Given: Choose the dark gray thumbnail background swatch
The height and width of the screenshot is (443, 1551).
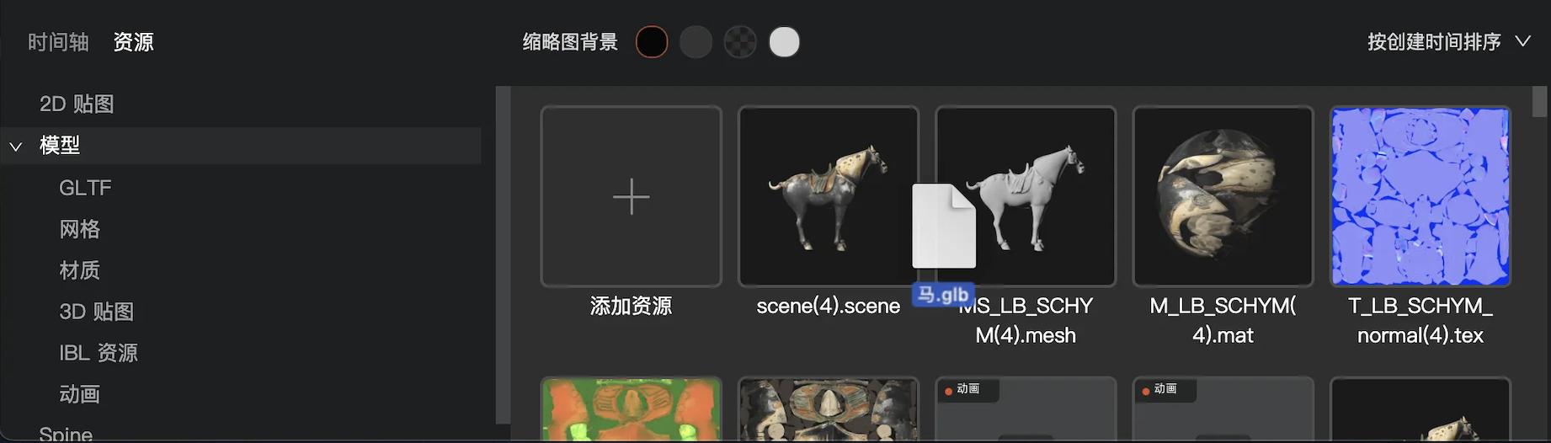Looking at the screenshot, I should (696, 42).
